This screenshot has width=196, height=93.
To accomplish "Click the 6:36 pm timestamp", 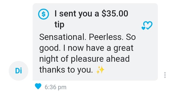I will (x=55, y=87).
